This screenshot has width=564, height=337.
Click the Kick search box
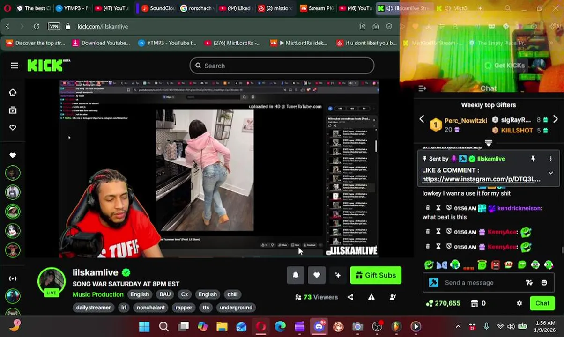click(x=282, y=66)
